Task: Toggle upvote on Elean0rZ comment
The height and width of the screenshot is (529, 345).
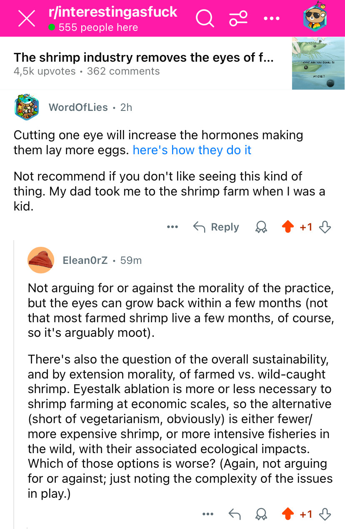Action: (288, 514)
